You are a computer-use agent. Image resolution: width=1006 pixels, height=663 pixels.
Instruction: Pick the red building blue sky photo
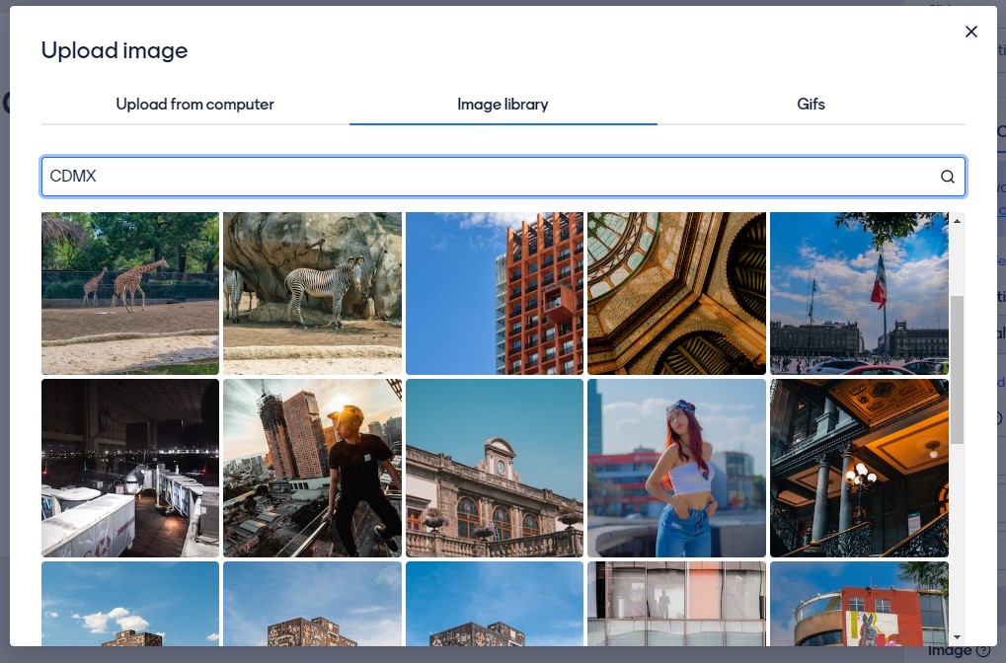(x=495, y=293)
